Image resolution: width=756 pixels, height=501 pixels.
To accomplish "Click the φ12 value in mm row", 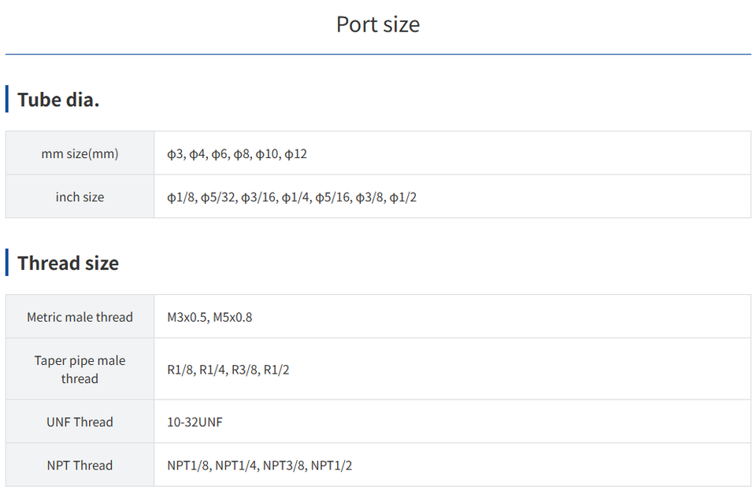I will [296, 153].
